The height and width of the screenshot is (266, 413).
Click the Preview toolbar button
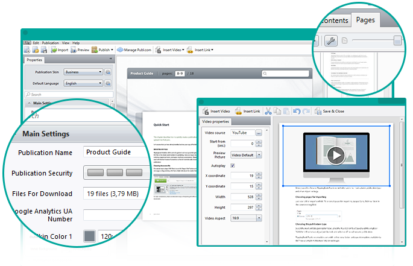80,49
